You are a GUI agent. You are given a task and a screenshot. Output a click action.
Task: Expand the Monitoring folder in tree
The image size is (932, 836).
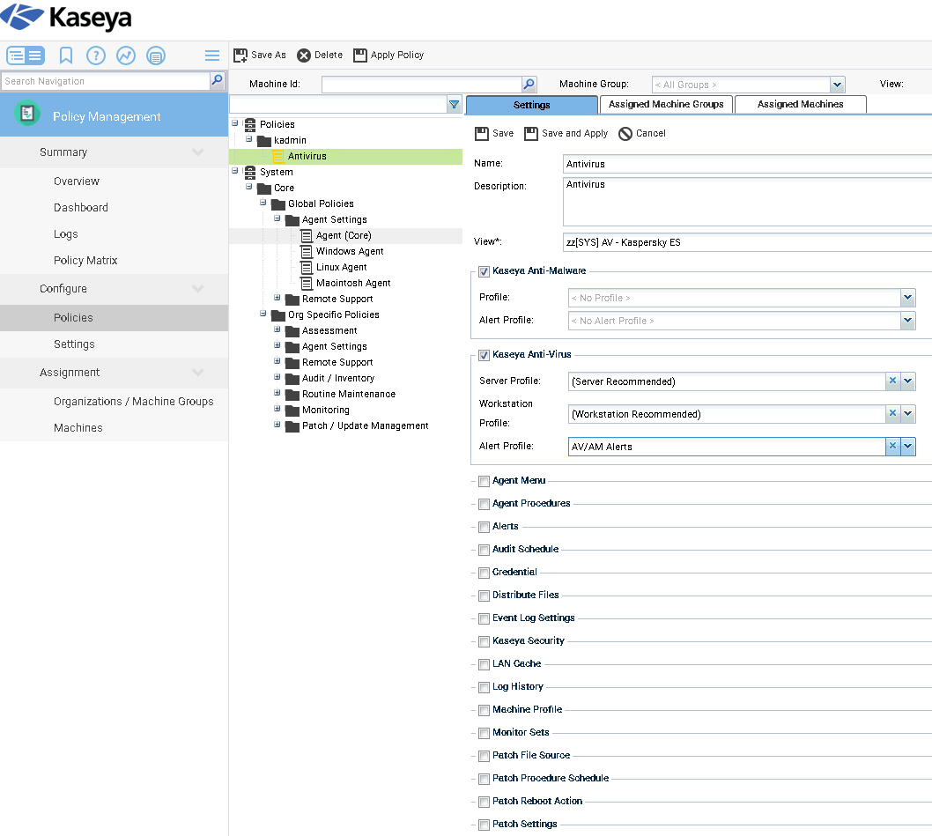coord(277,410)
